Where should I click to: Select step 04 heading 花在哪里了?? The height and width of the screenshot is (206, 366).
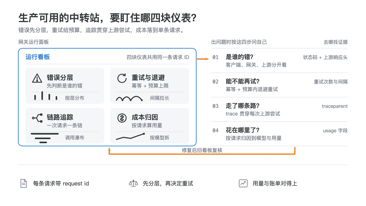coord(242,130)
